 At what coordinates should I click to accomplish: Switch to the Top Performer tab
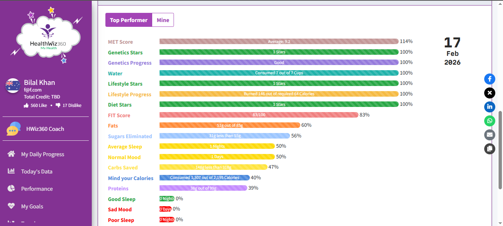(x=129, y=20)
